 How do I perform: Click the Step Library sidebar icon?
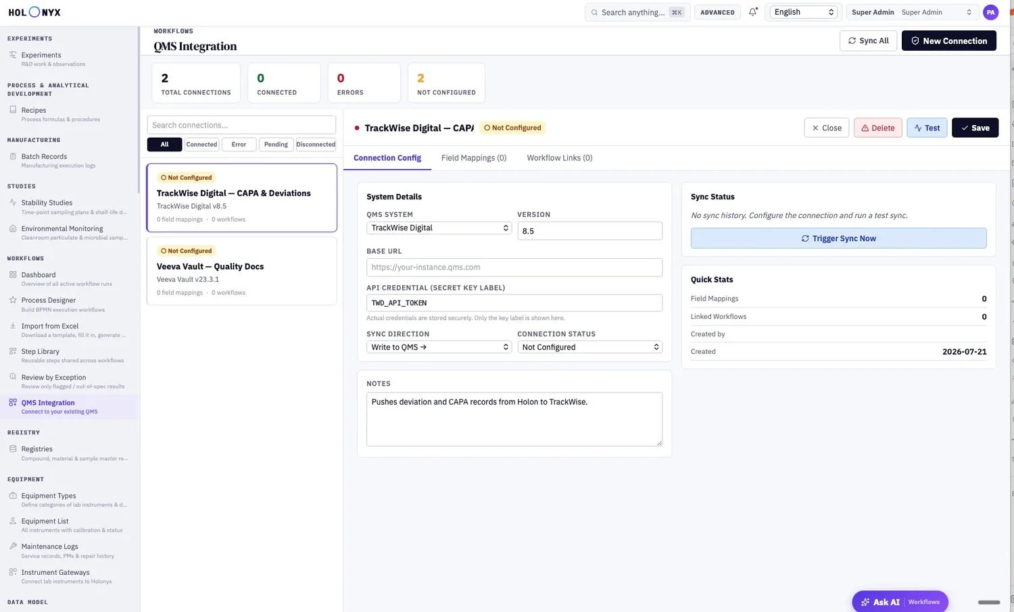(13, 351)
